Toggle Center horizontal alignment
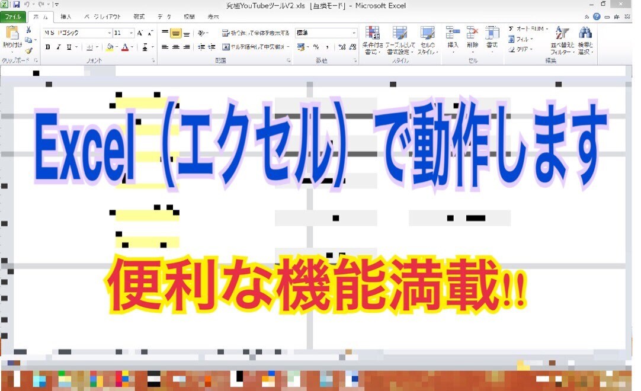This screenshot has width=641, height=391. click(176, 47)
